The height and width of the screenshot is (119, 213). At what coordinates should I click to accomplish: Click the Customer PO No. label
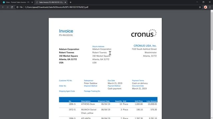click(66, 81)
